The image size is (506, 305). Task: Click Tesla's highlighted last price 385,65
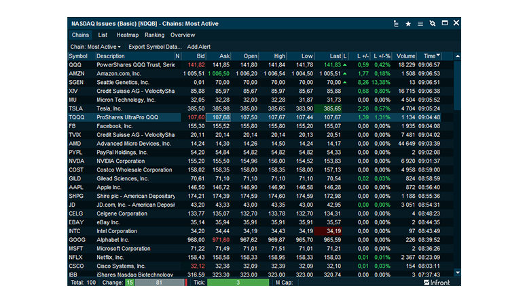328,108
